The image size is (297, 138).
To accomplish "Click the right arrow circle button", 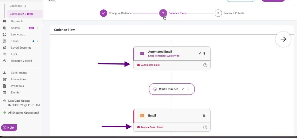I will point(283,39).
